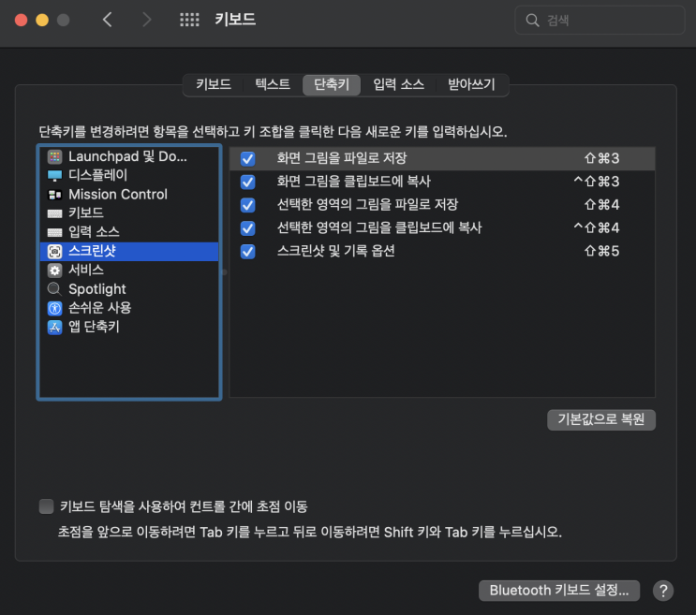The image size is (696, 615).
Task: Show all preferences via the grid icon
Action: [189, 20]
